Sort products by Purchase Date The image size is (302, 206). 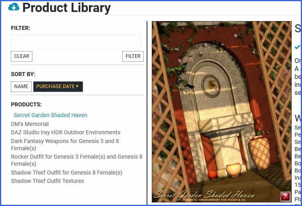[58, 86]
